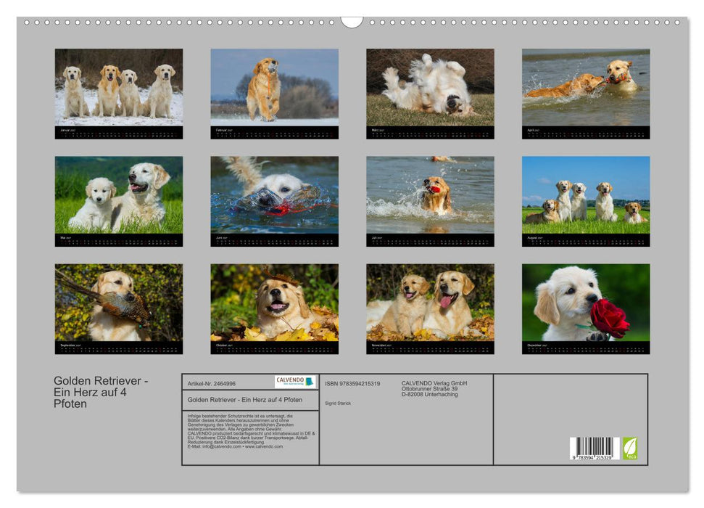Click the calendar's center hanging hook notch
The height and width of the screenshot is (508, 704).
[x=352, y=22]
